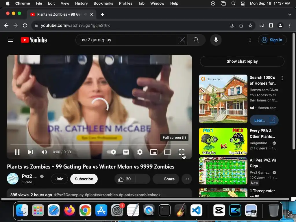
Task: Open macOS Control Center icon
Action: pos(243,3)
